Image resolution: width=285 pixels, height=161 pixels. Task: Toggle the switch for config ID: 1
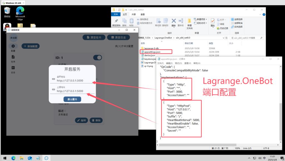(97, 58)
